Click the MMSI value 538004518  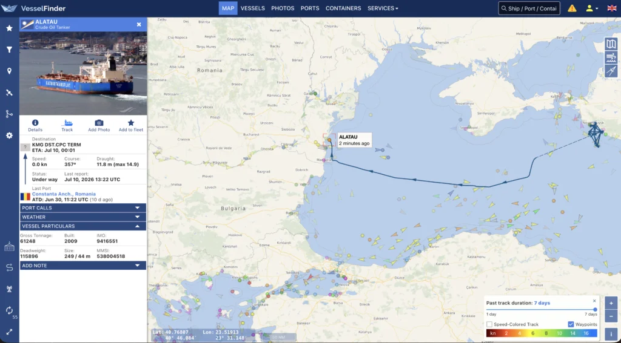click(x=110, y=256)
